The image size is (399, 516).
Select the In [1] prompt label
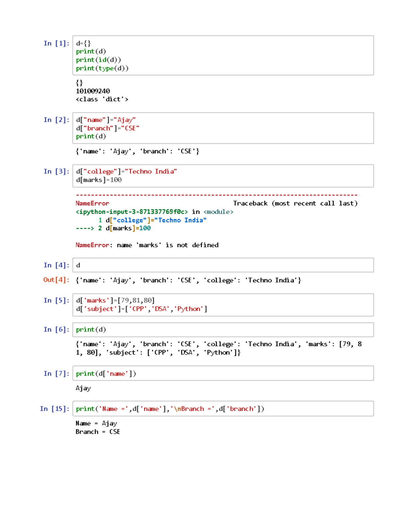56,44
